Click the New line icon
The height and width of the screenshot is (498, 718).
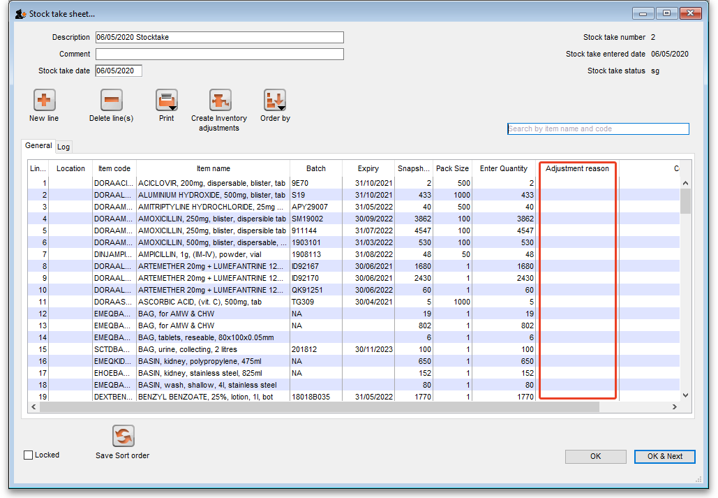coord(44,101)
